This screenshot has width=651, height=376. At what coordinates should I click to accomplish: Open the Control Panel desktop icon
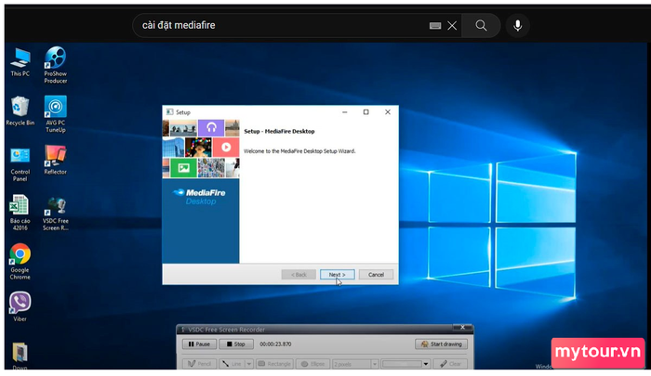[20, 164]
